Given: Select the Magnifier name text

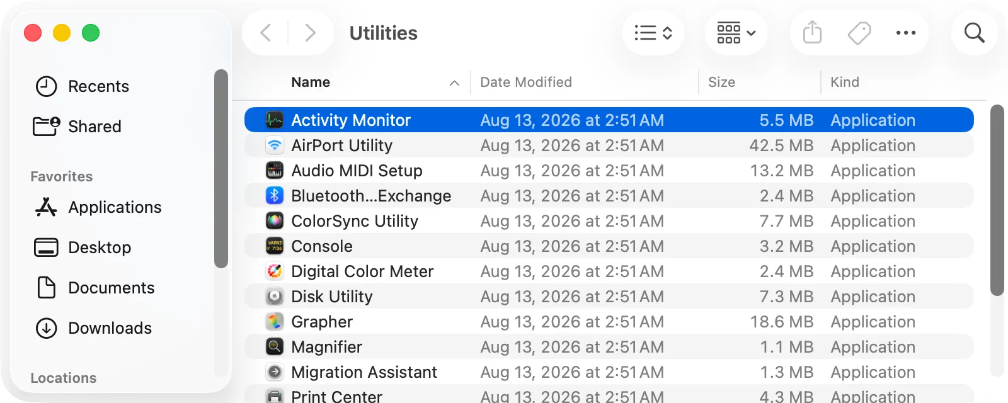Looking at the screenshot, I should (x=326, y=346).
